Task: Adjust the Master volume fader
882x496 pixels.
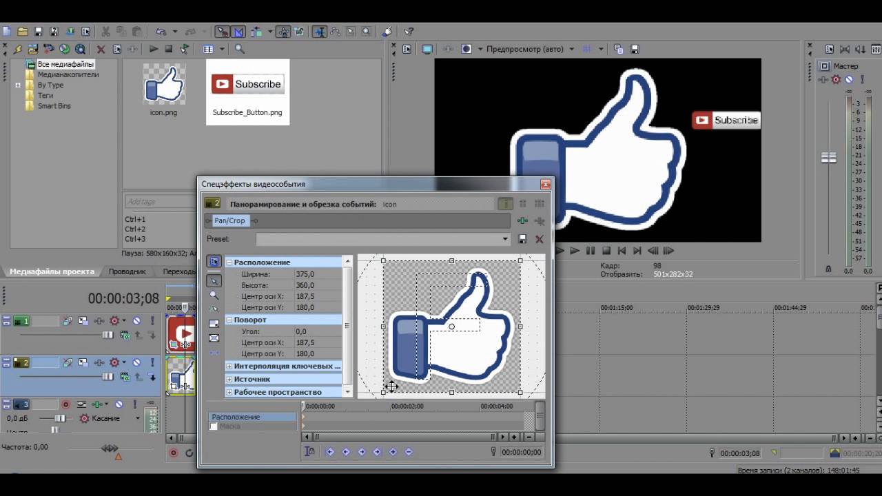Action: pos(829,158)
